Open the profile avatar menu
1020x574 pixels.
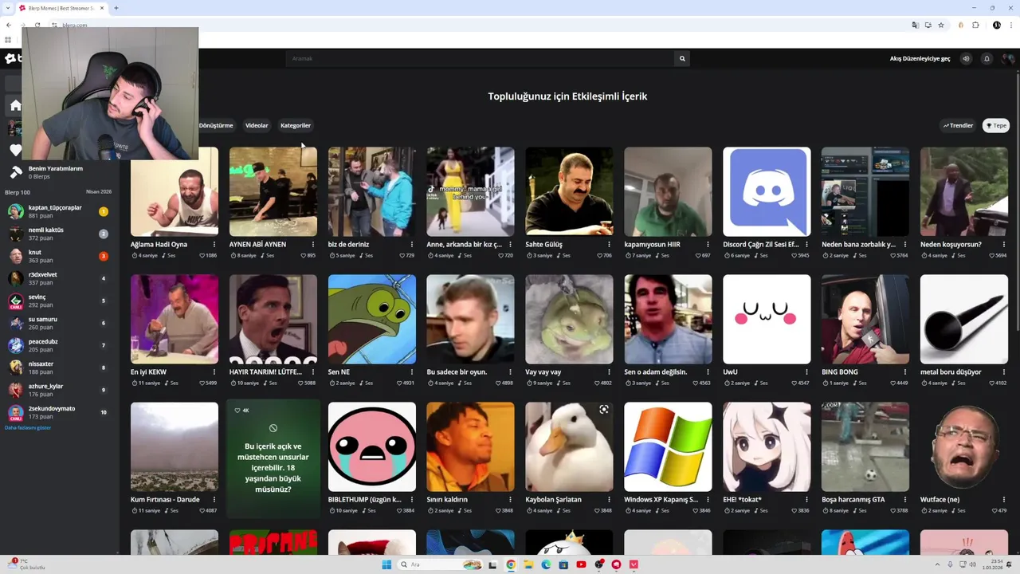point(1008,58)
